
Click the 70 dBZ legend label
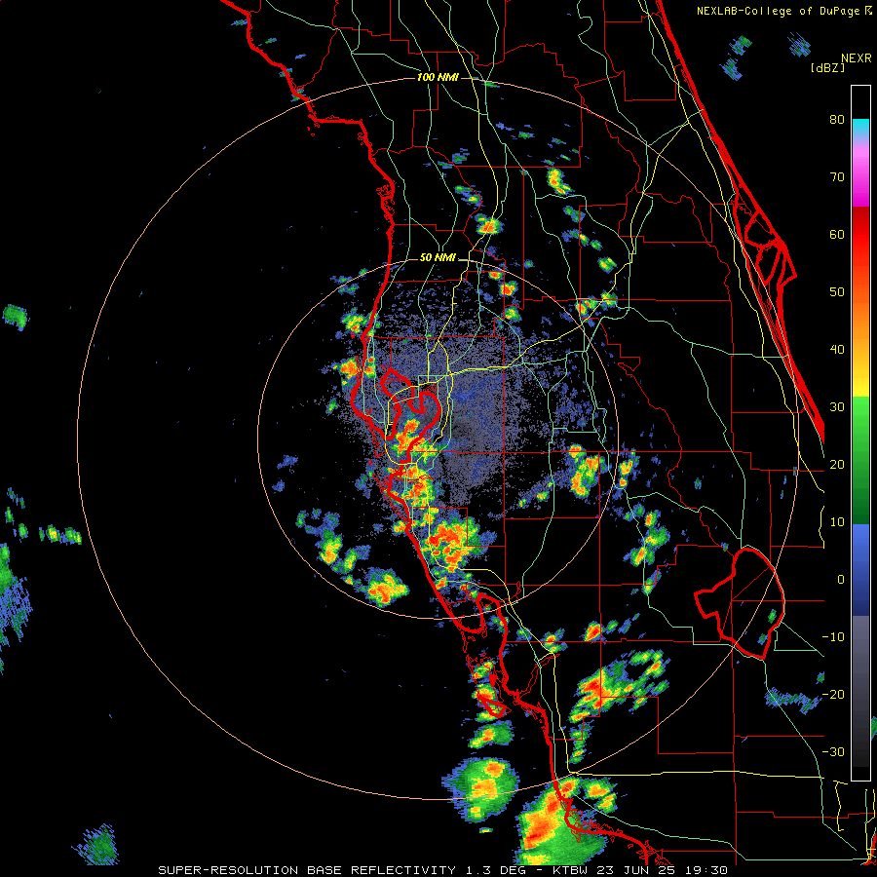click(837, 177)
